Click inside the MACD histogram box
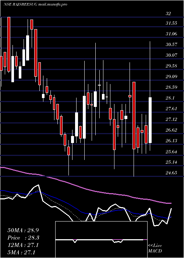Viewport: 184px width, 258px height. pyautogui.click(x=101, y=240)
